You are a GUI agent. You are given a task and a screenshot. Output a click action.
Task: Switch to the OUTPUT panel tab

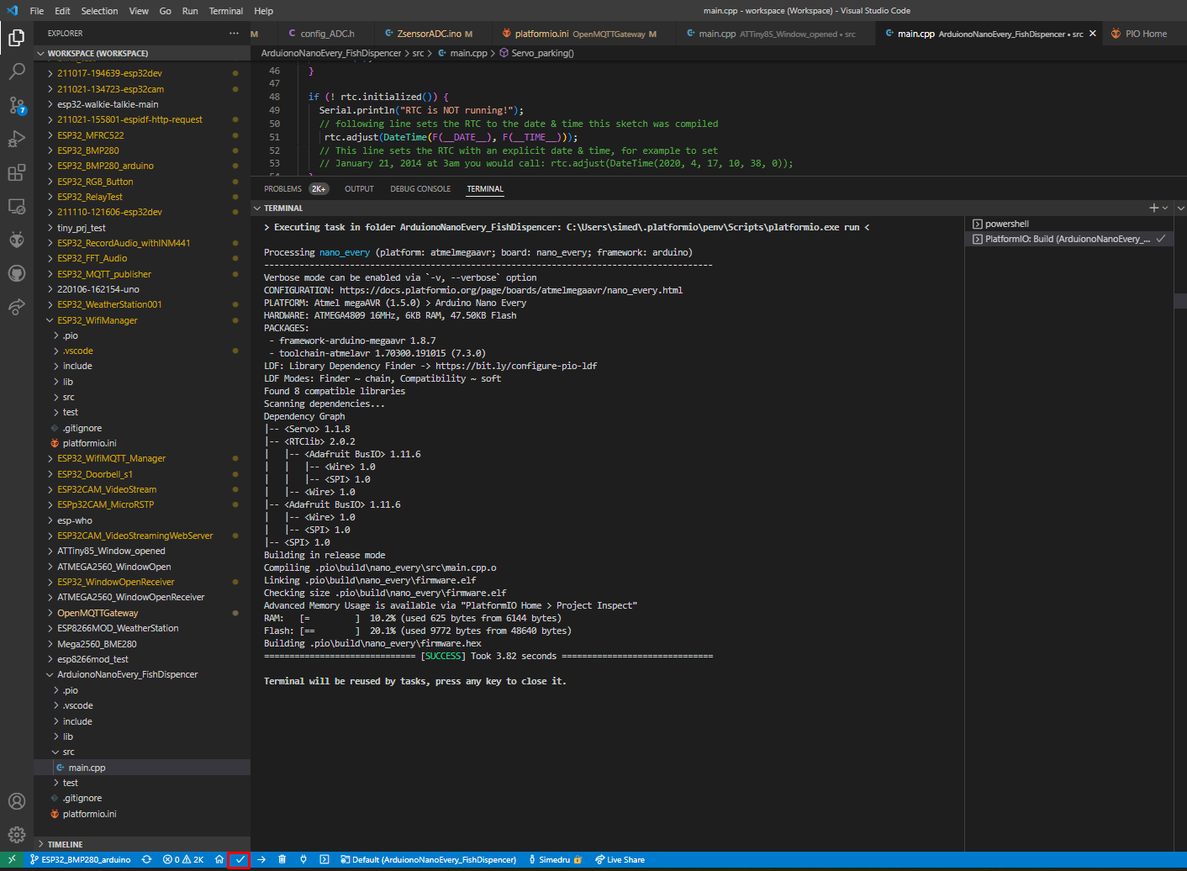tap(359, 189)
